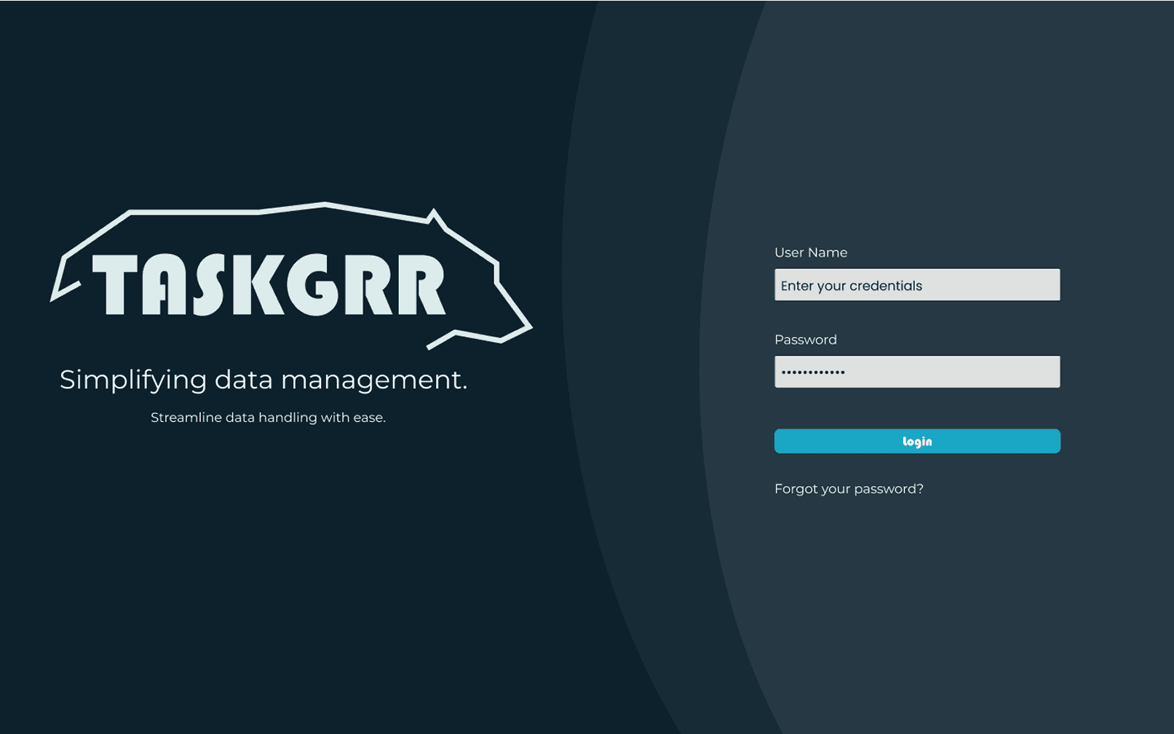Click the TASKGRR bear logo
Viewport: 1174px width, 734px height.
click(x=291, y=276)
